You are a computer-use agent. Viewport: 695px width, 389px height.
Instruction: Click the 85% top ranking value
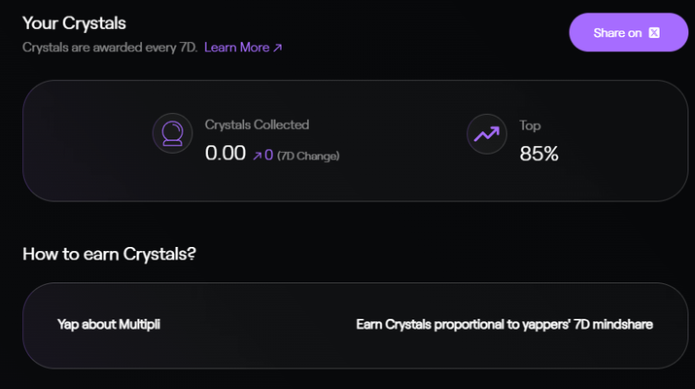(x=539, y=154)
